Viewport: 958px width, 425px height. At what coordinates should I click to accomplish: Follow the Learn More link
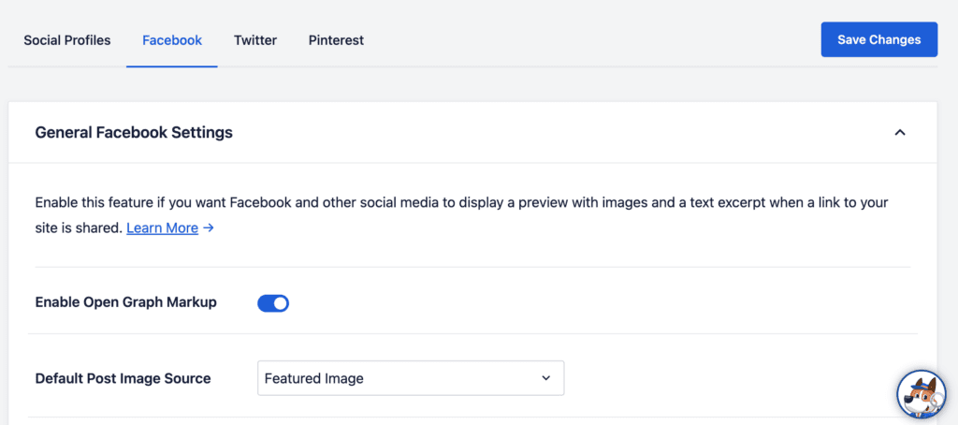click(163, 228)
